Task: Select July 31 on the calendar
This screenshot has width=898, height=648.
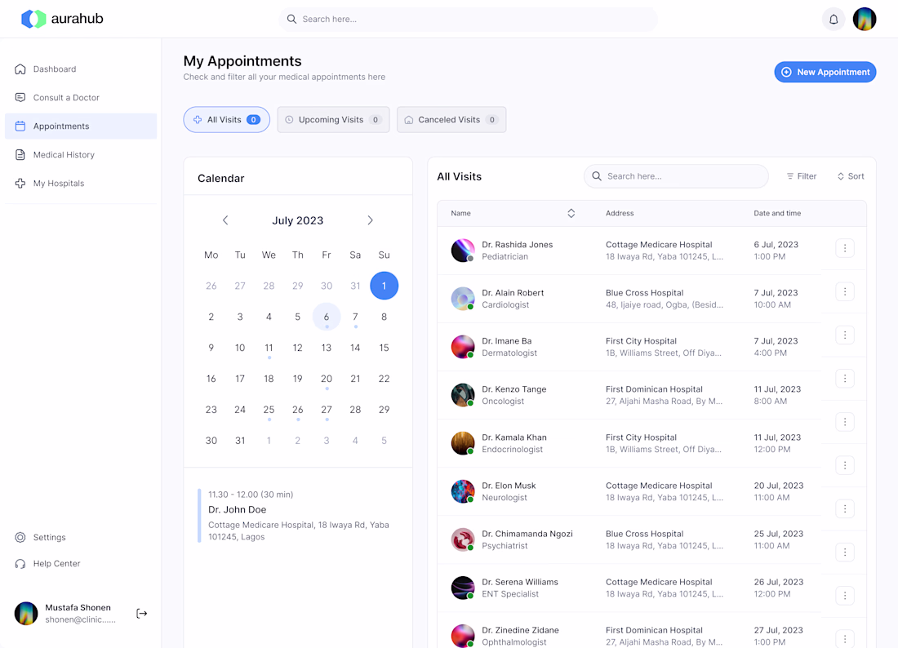Action: coord(240,440)
